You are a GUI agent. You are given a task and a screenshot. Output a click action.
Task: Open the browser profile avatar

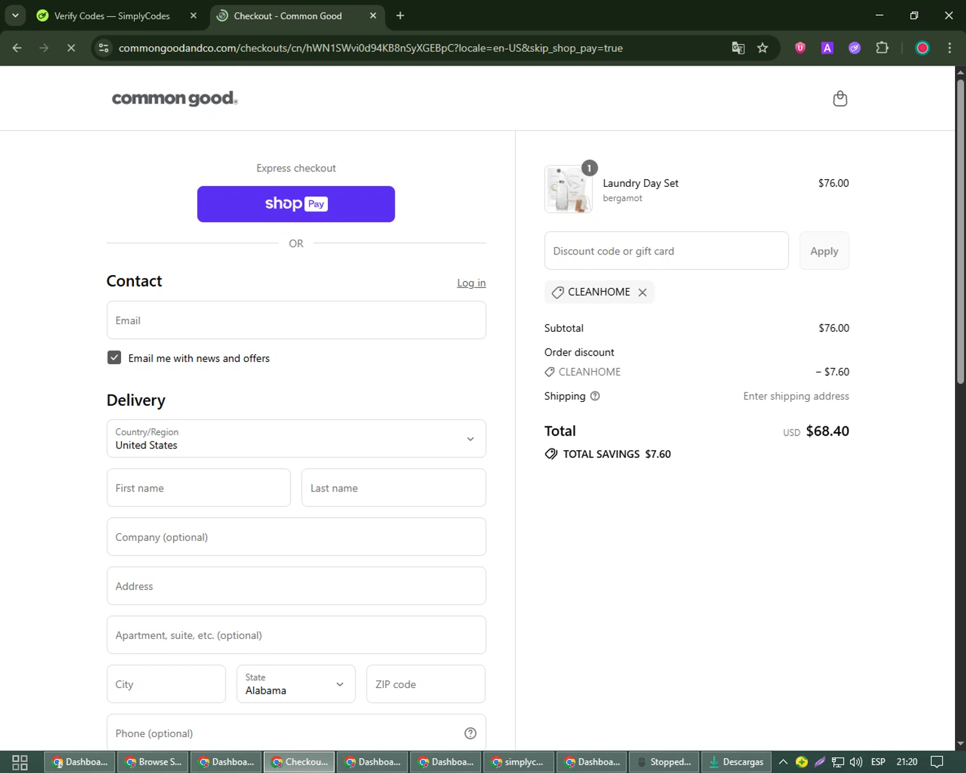[922, 48]
